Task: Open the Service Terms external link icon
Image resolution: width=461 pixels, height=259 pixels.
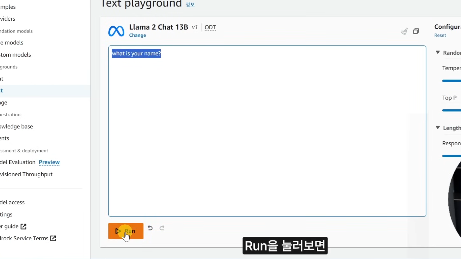Action: click(x=53, y=238)
